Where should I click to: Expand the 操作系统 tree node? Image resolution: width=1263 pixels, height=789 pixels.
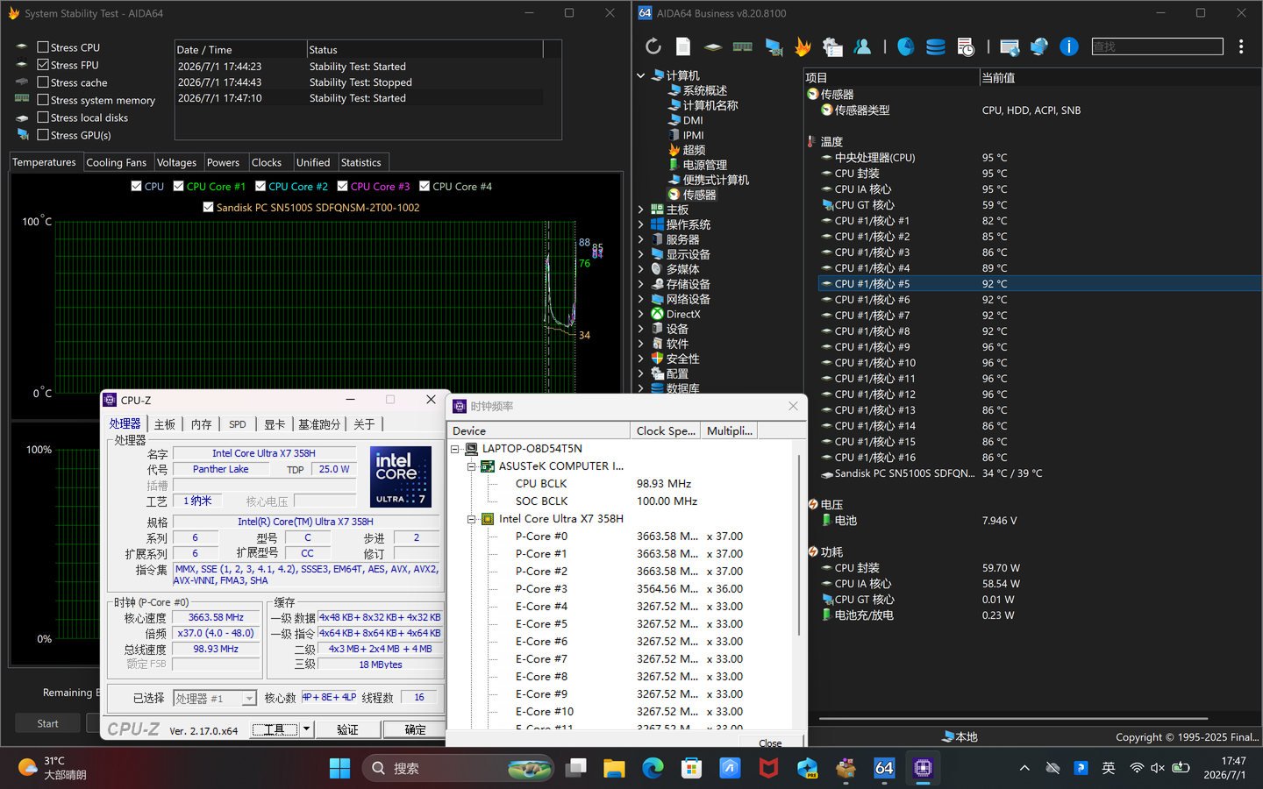click(x=641, y=225)
